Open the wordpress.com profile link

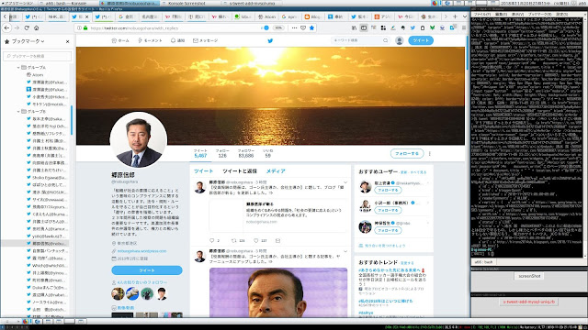point(141,251)
